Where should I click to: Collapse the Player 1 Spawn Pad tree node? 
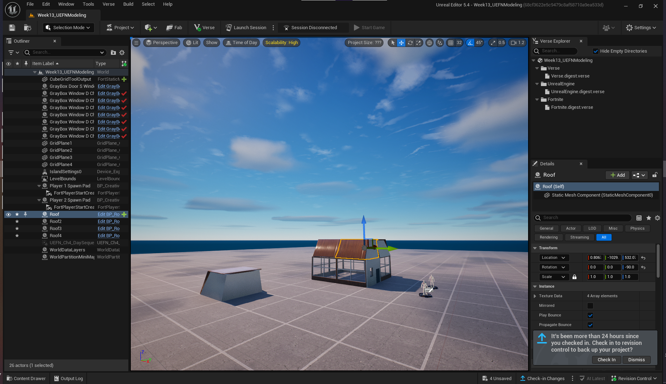pos(39,186)
